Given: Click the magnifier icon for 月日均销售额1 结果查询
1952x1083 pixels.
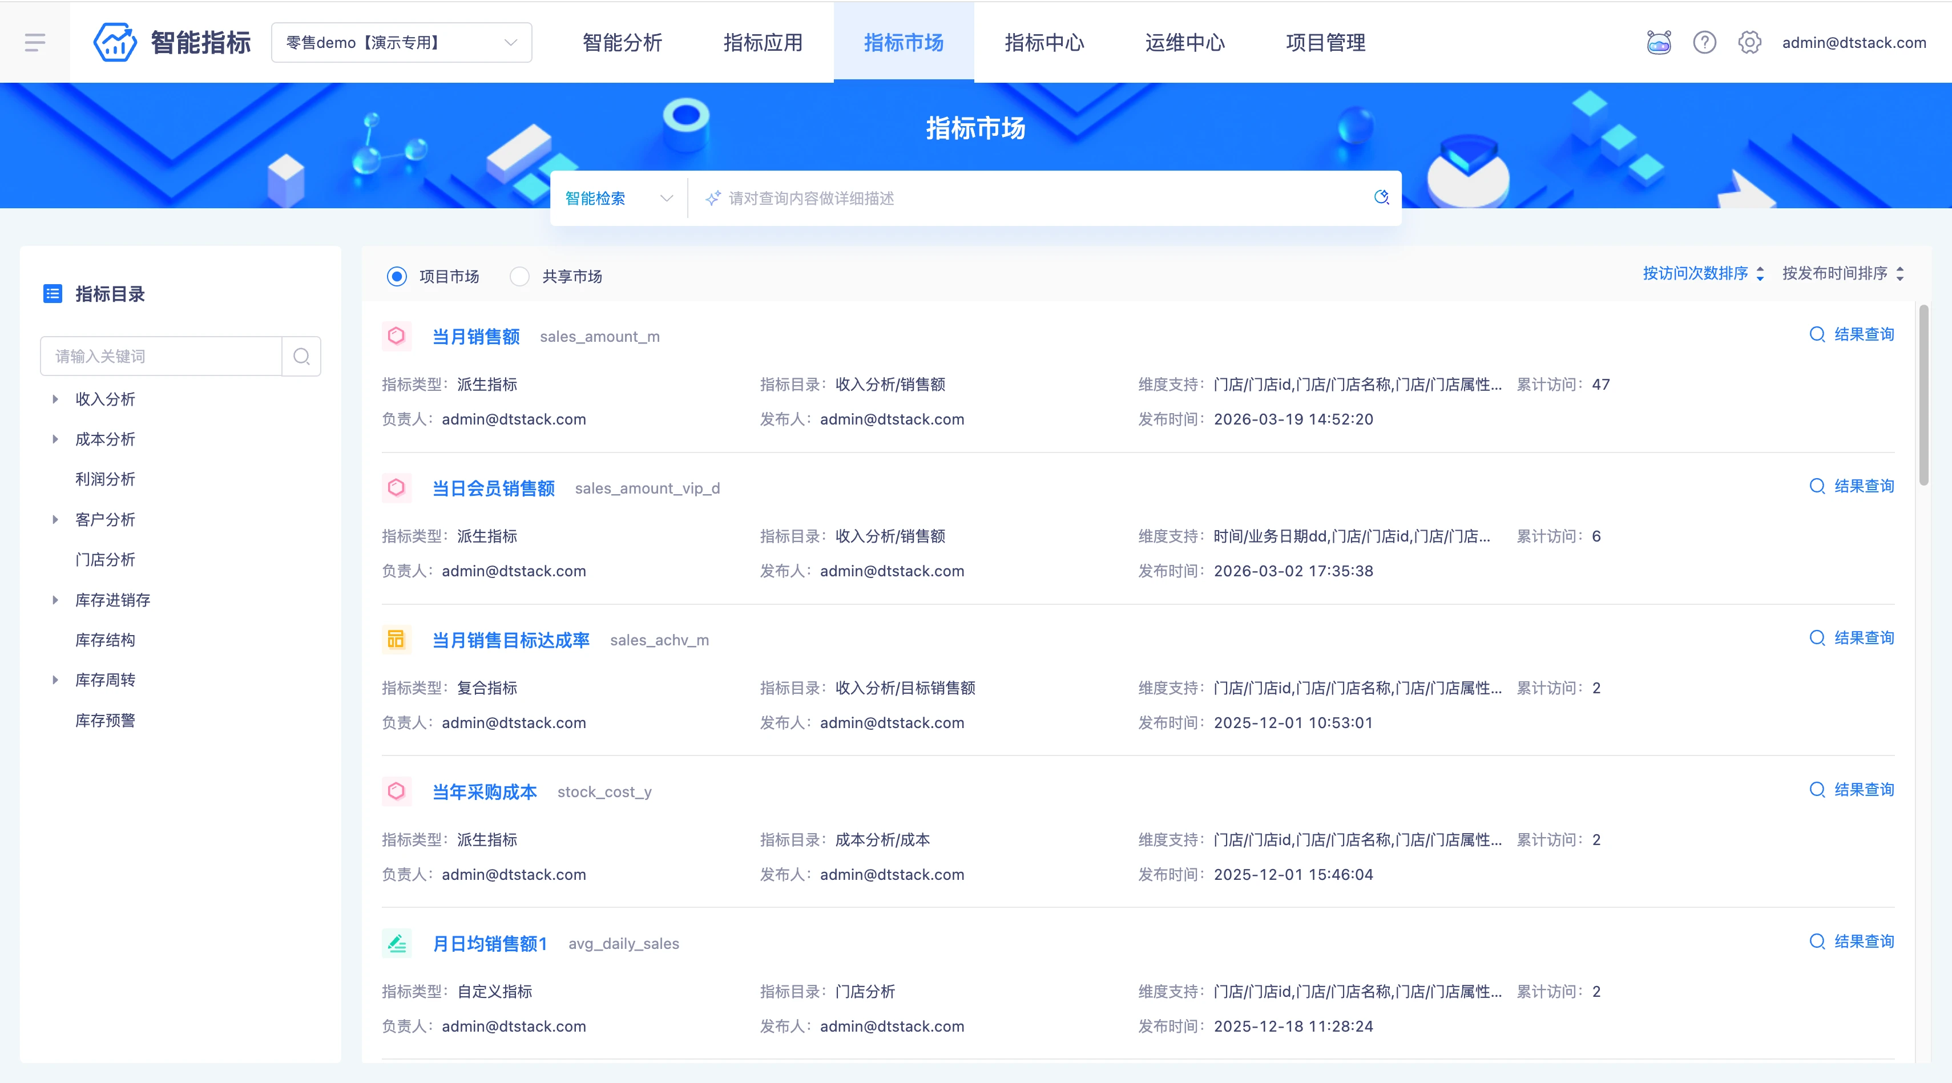Looking at the screenshot, I should (x=1817, y=941).
